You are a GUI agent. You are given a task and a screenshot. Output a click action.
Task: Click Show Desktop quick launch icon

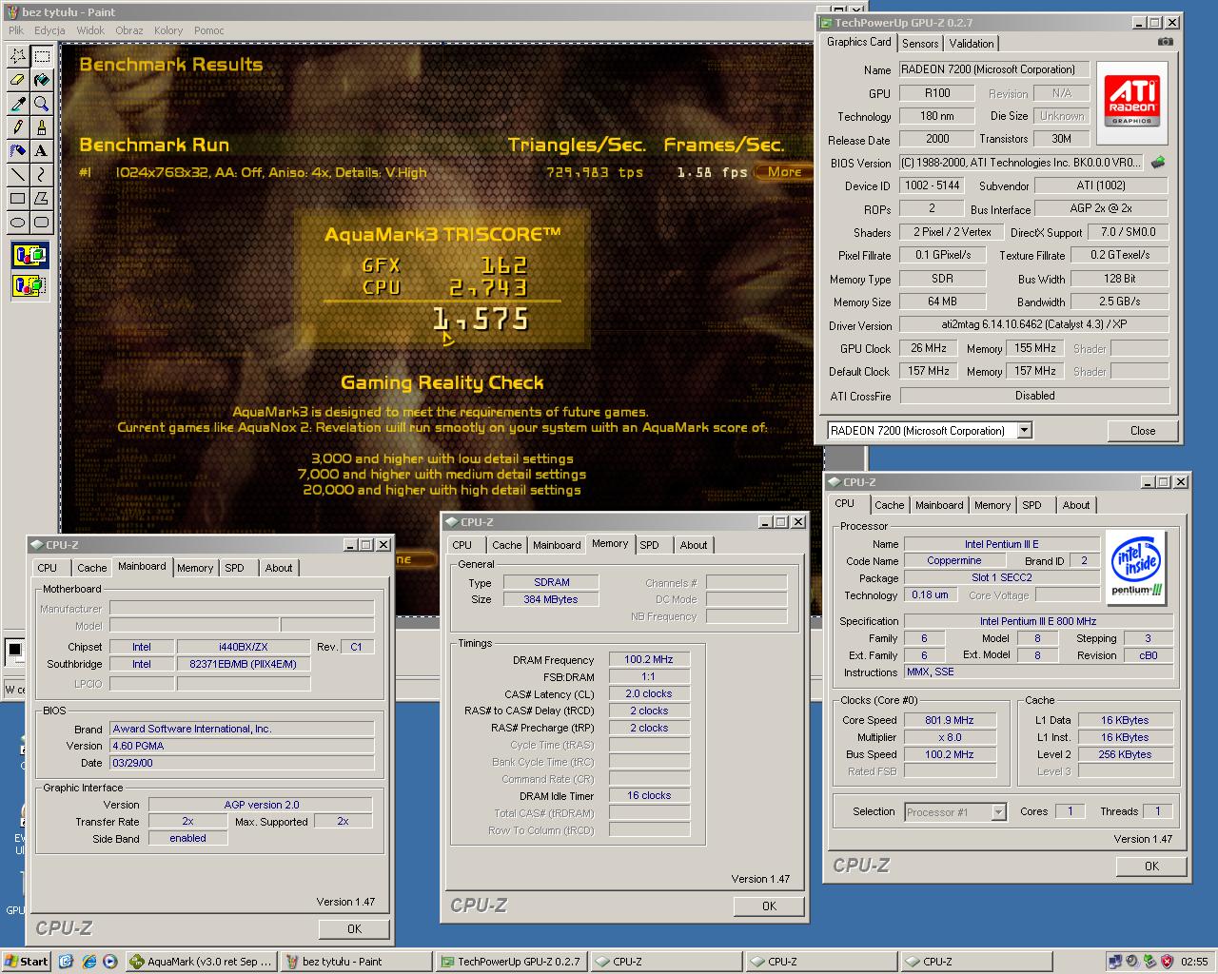[x=66, y=962]
